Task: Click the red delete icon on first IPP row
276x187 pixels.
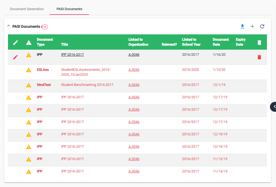Action: (x=259, y=57)
